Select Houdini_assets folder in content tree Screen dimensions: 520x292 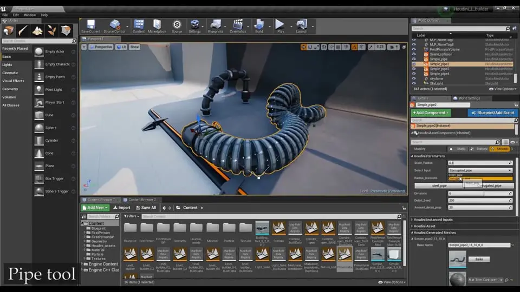click(103, 245)
